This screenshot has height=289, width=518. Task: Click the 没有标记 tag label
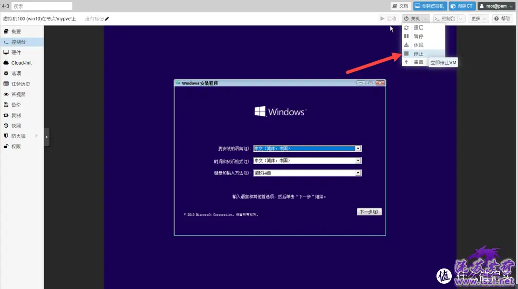[94, 19]
